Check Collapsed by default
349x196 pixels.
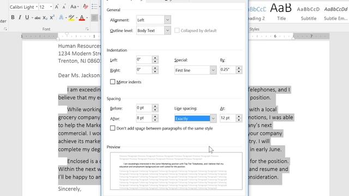point(177,30)
